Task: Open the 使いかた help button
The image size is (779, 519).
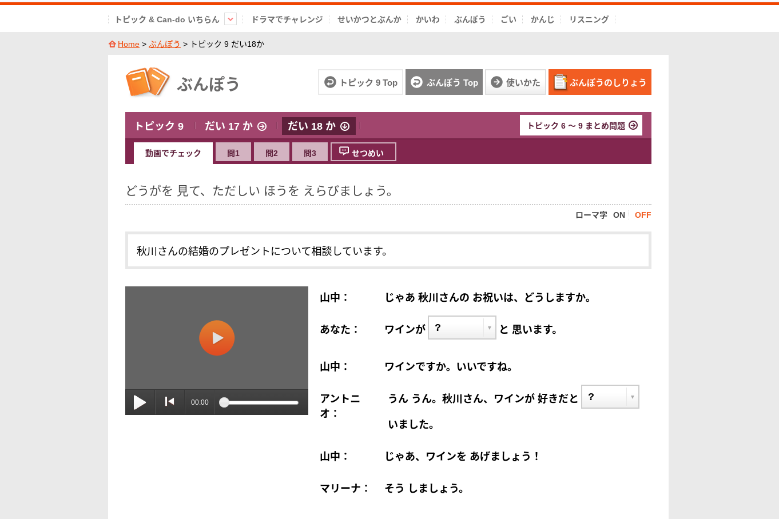Action: 515,82
